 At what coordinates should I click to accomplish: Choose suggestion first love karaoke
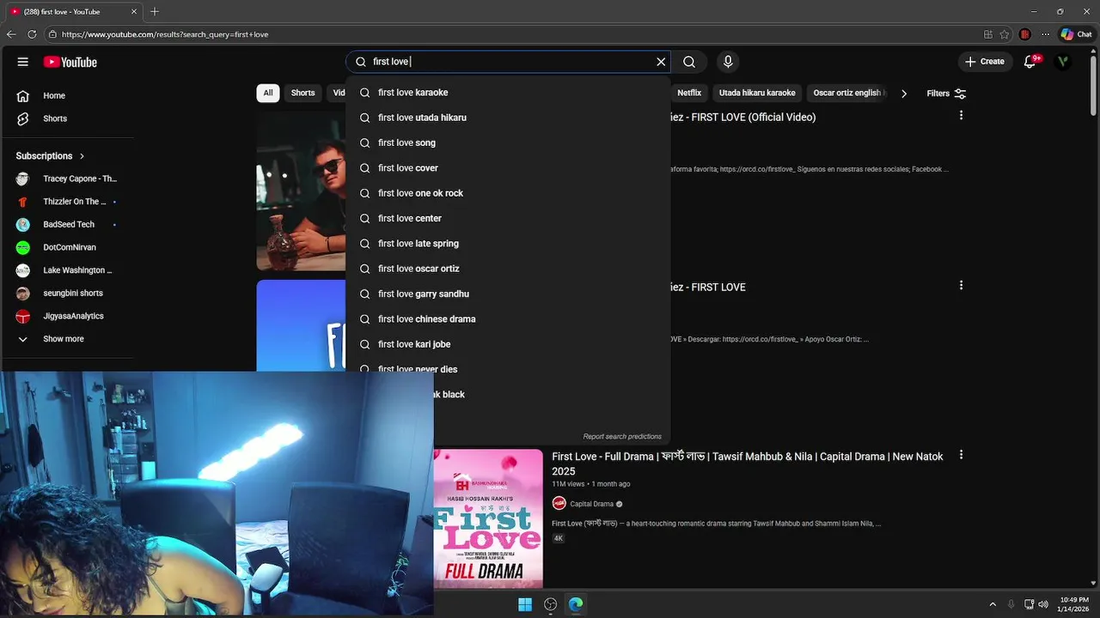click(x=508, y=93)
